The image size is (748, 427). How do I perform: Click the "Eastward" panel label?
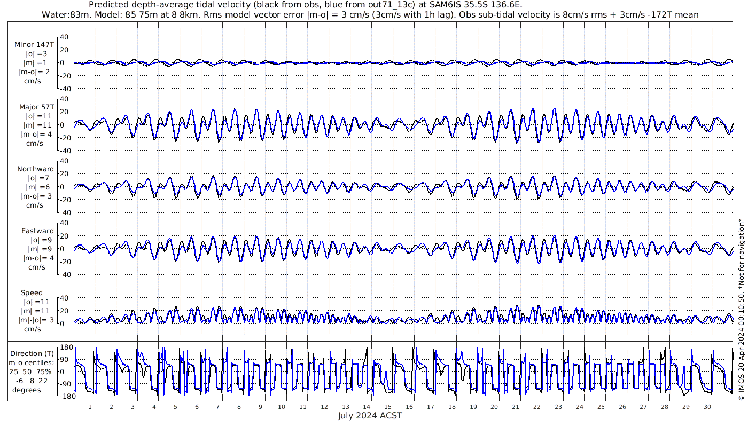point(37,231)
